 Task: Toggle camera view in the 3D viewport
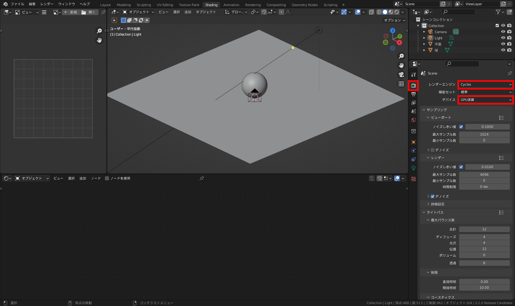[x=401, y=75]
